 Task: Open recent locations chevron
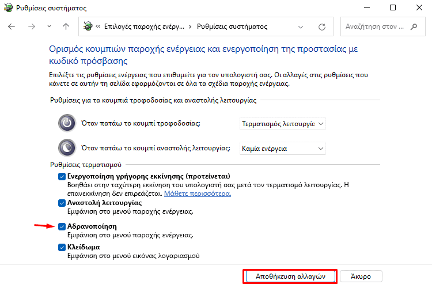pos(50,27)
